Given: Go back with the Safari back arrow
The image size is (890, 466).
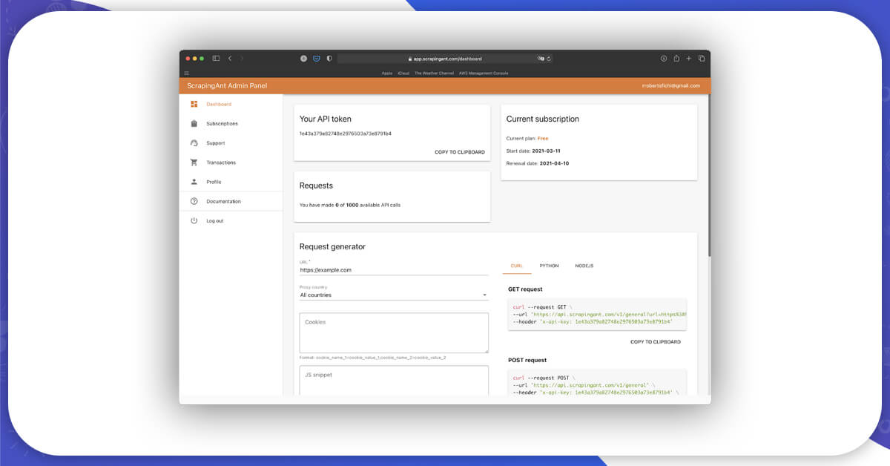Looking at the screenshot, I should pos(230,58).
